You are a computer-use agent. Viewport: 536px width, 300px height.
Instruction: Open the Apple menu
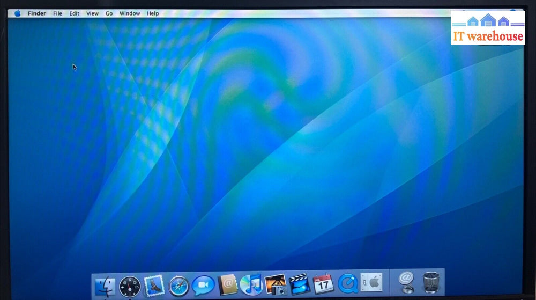(x=18, y=13)
